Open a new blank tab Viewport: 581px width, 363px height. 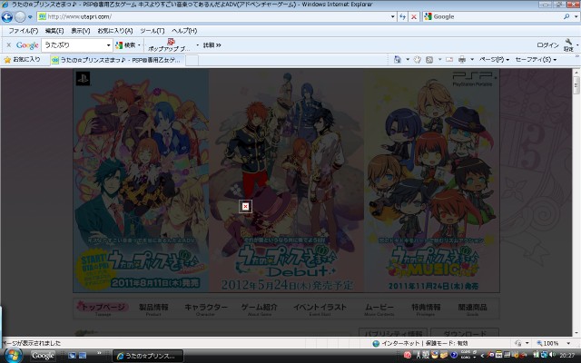pyautogui.click(x=192, y=60)
